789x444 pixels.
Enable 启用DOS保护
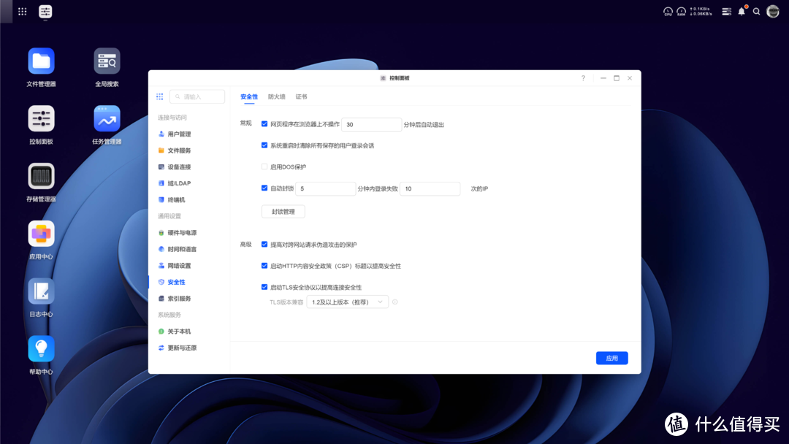click(264, 165)
